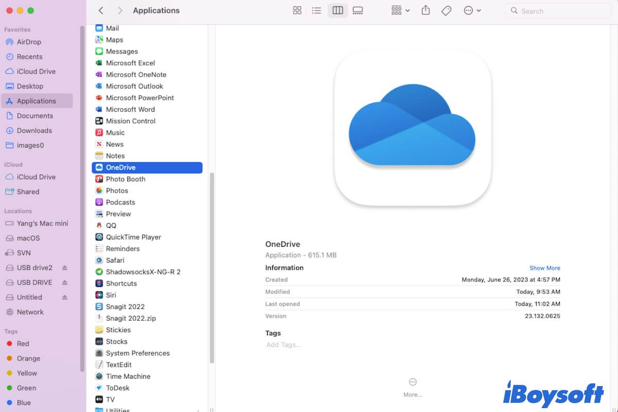Select QuickTime Player in the list
618x412 pixels.
pos(133,237)
